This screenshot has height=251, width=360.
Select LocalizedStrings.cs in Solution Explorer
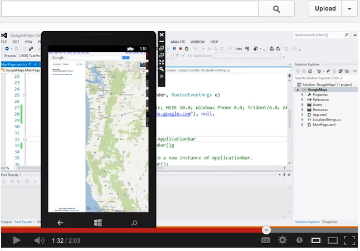(x=327, y=119)
